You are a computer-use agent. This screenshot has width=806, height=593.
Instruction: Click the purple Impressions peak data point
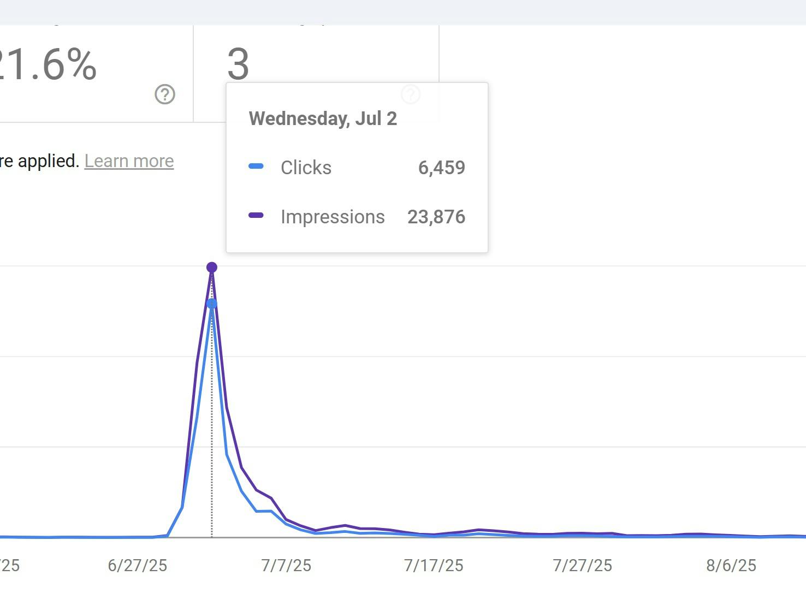pyautogui.click(x=212, y=267)
